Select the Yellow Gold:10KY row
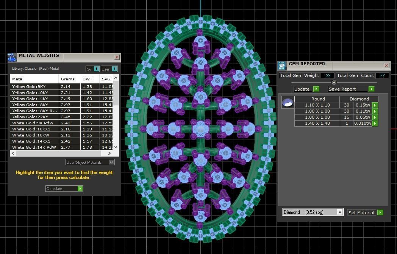The image size is (397, 254). click(x=61, y=93)
